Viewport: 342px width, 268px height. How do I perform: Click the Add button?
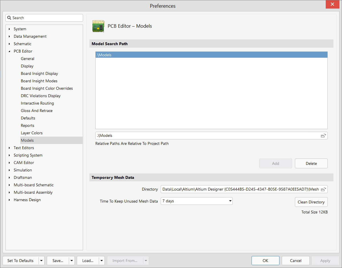275,163
